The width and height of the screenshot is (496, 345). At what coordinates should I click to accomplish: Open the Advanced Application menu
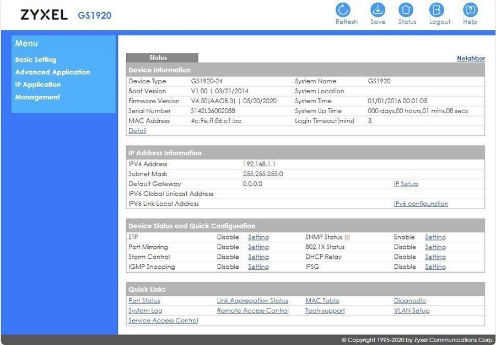pos(52,72)
